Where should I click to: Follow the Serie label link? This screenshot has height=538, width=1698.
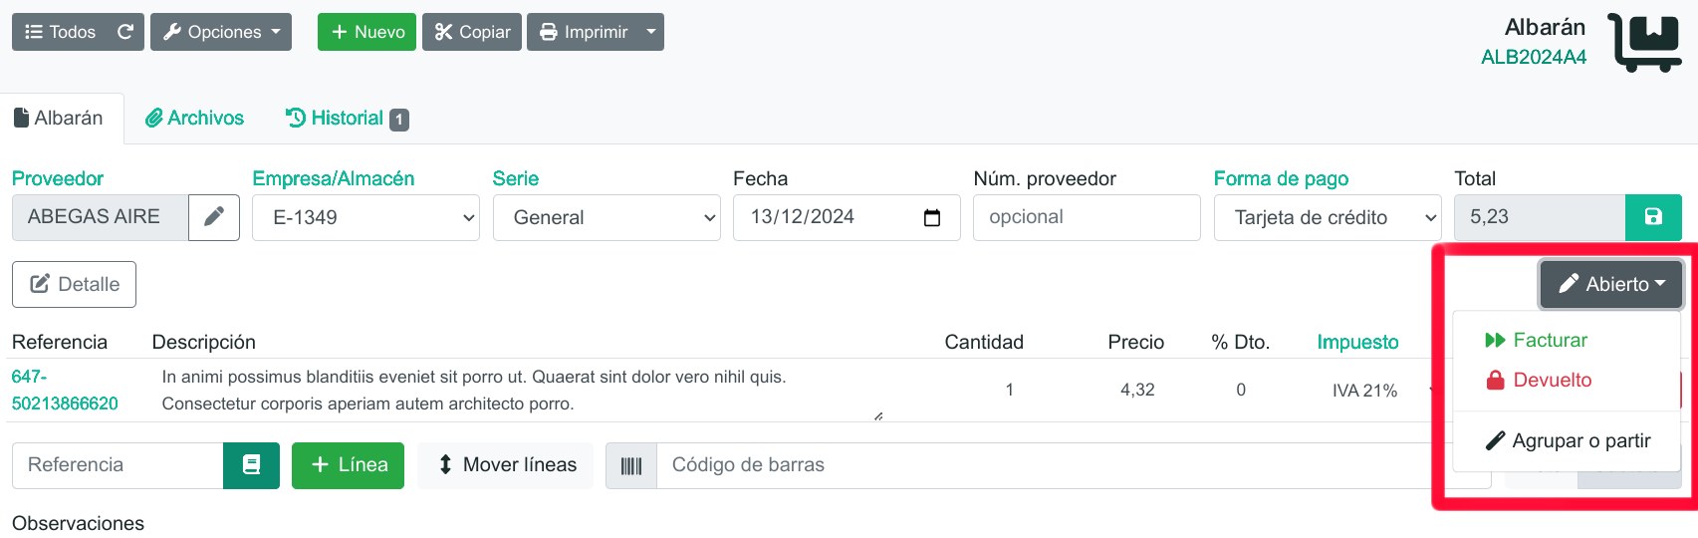tap(516, 178)
